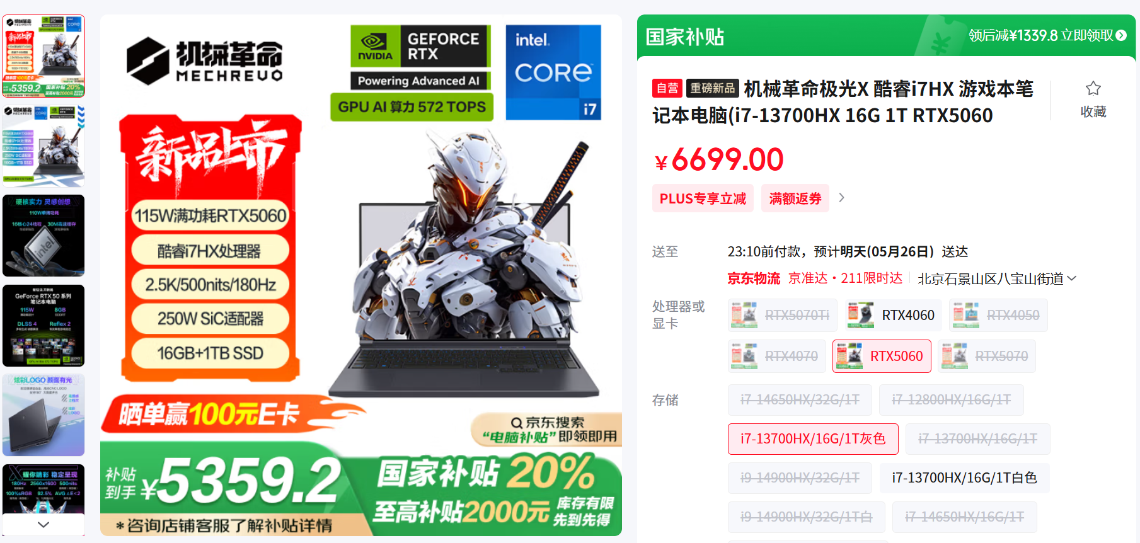Click the 重磅新品 badge
1140x543 pixels.
712,88
